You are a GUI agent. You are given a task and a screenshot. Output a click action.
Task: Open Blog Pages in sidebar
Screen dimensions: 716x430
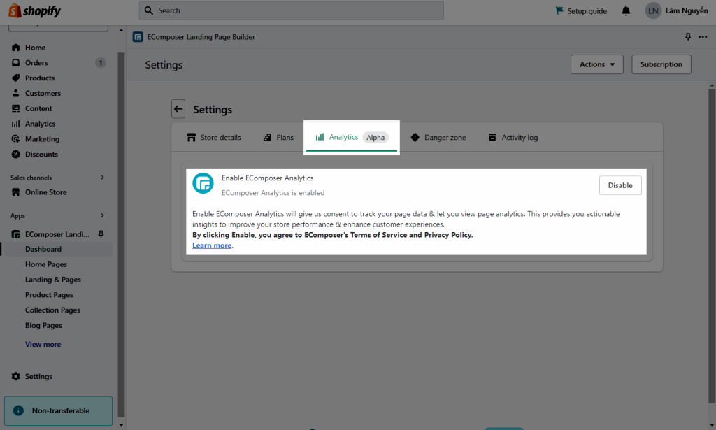coord(43,325)
